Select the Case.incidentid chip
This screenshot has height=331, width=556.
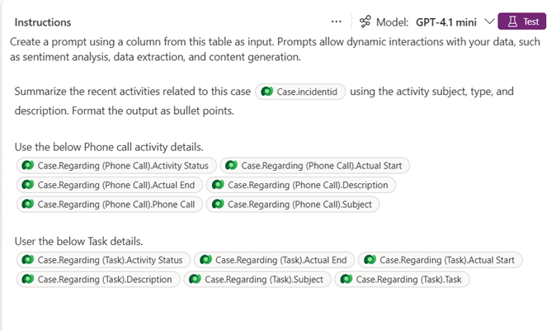300,92
